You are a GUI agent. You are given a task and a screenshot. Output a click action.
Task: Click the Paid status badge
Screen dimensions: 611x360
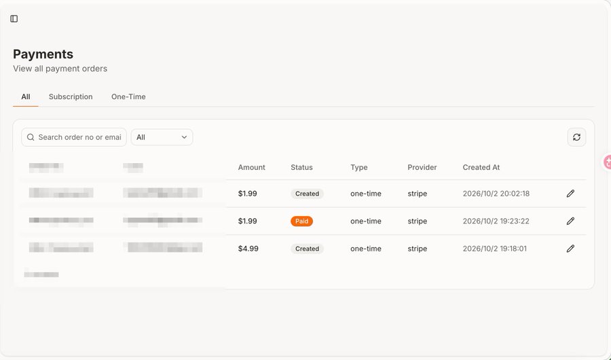tap(301, 221)
